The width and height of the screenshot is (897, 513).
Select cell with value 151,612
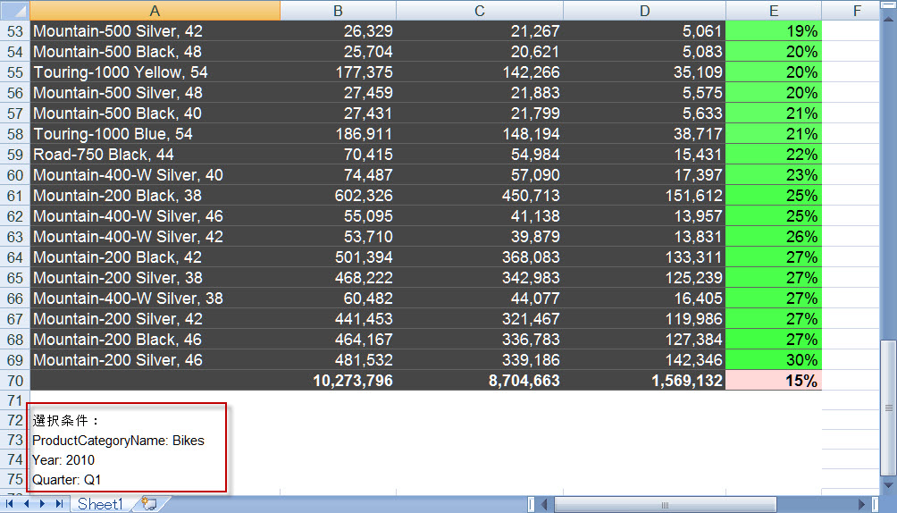(645, 196)
